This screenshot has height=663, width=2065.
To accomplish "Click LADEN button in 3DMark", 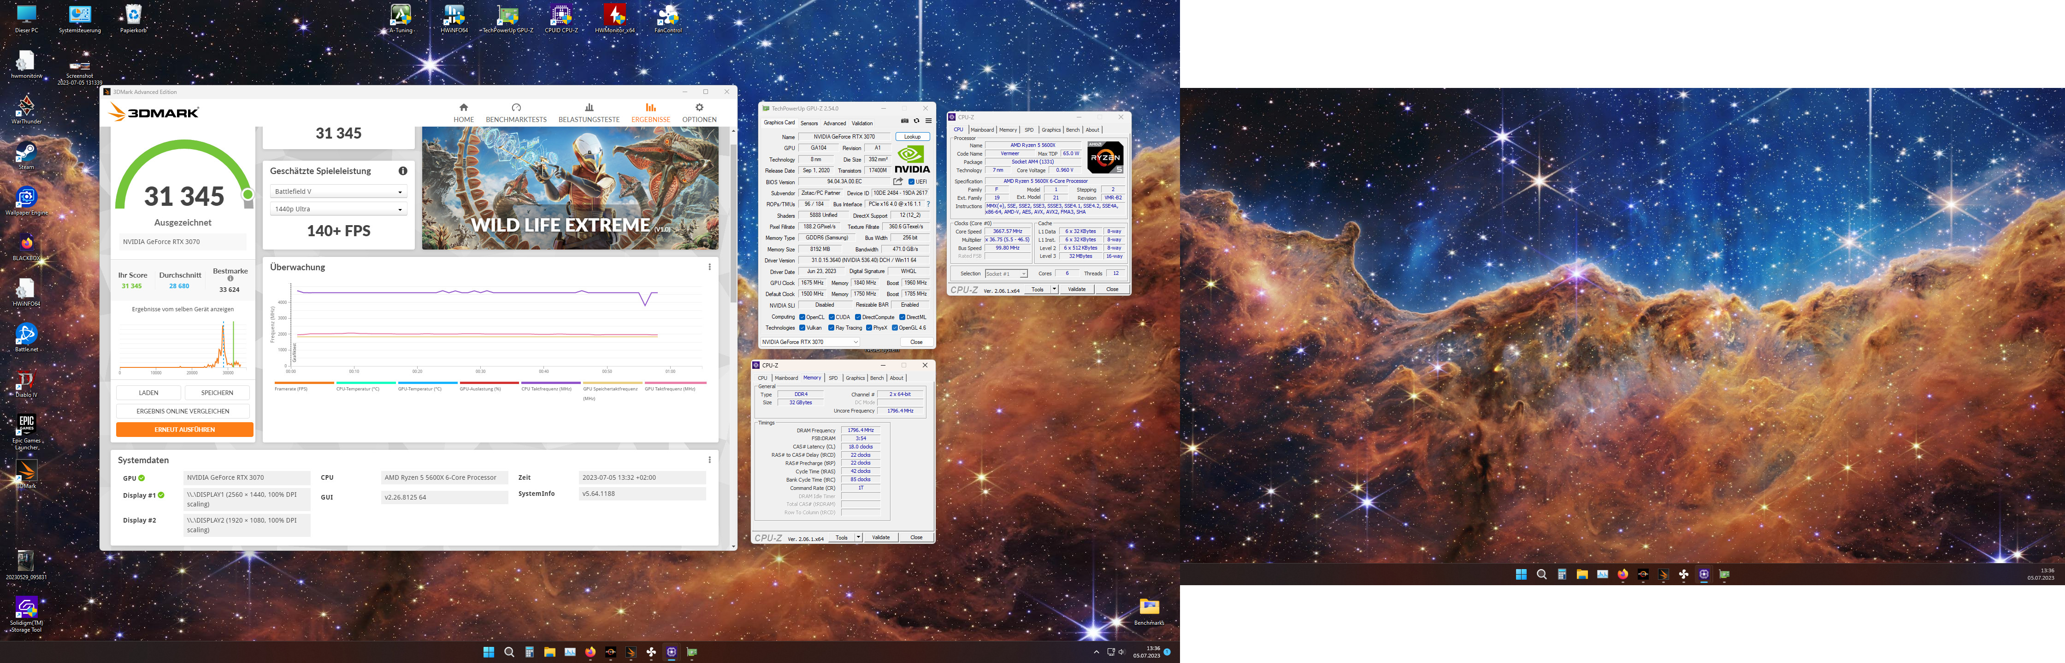I will point(148,393).
